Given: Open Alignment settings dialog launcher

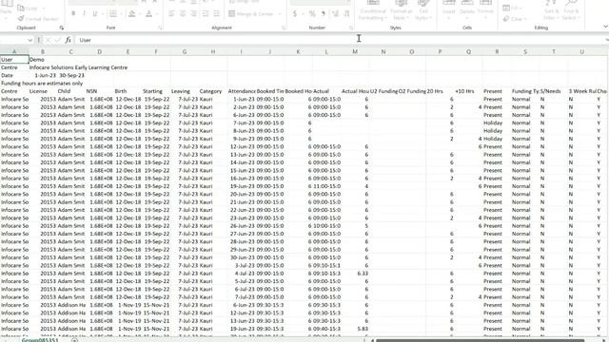Looking at the screenshot, I should point(284,28).
